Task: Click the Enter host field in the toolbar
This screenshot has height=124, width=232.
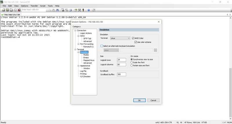Action: point(34,10)
